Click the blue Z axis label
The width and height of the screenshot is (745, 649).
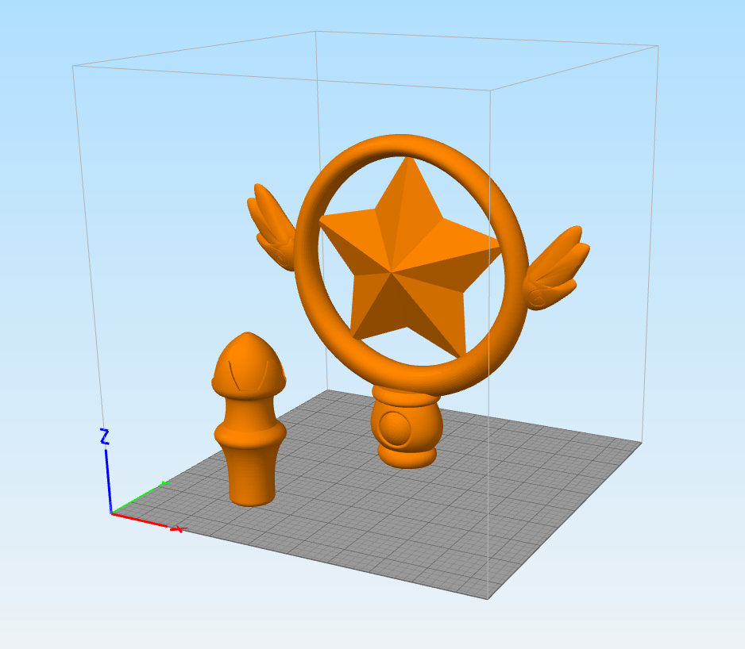[105, 437]
